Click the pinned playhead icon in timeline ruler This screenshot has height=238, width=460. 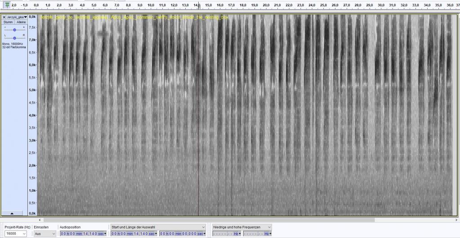(x=7, y=4)
